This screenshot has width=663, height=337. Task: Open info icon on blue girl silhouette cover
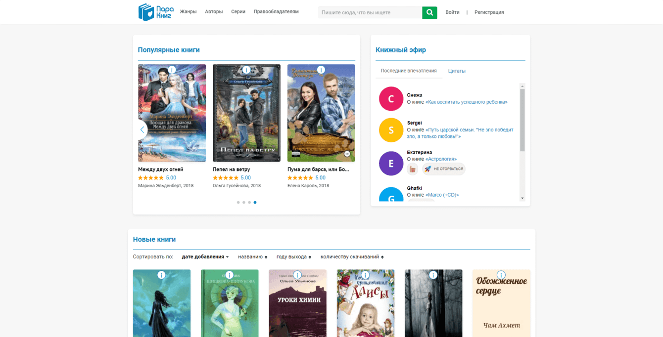[161, 275]
